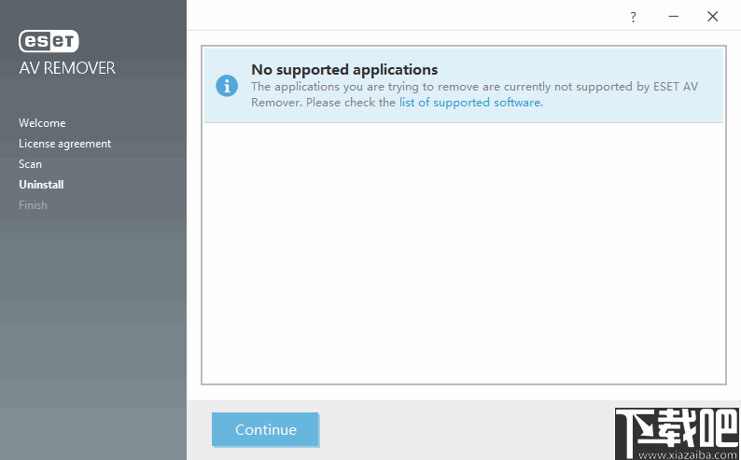The height and width of the screenshot is (460, 741).
Task: Select the Uninstall step in sidebar
Action: point(41,185)
